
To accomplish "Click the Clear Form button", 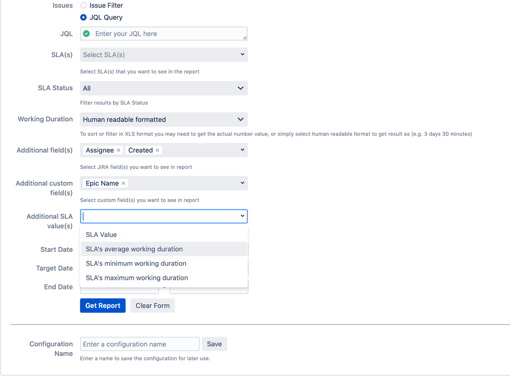I will pos(153,306).
